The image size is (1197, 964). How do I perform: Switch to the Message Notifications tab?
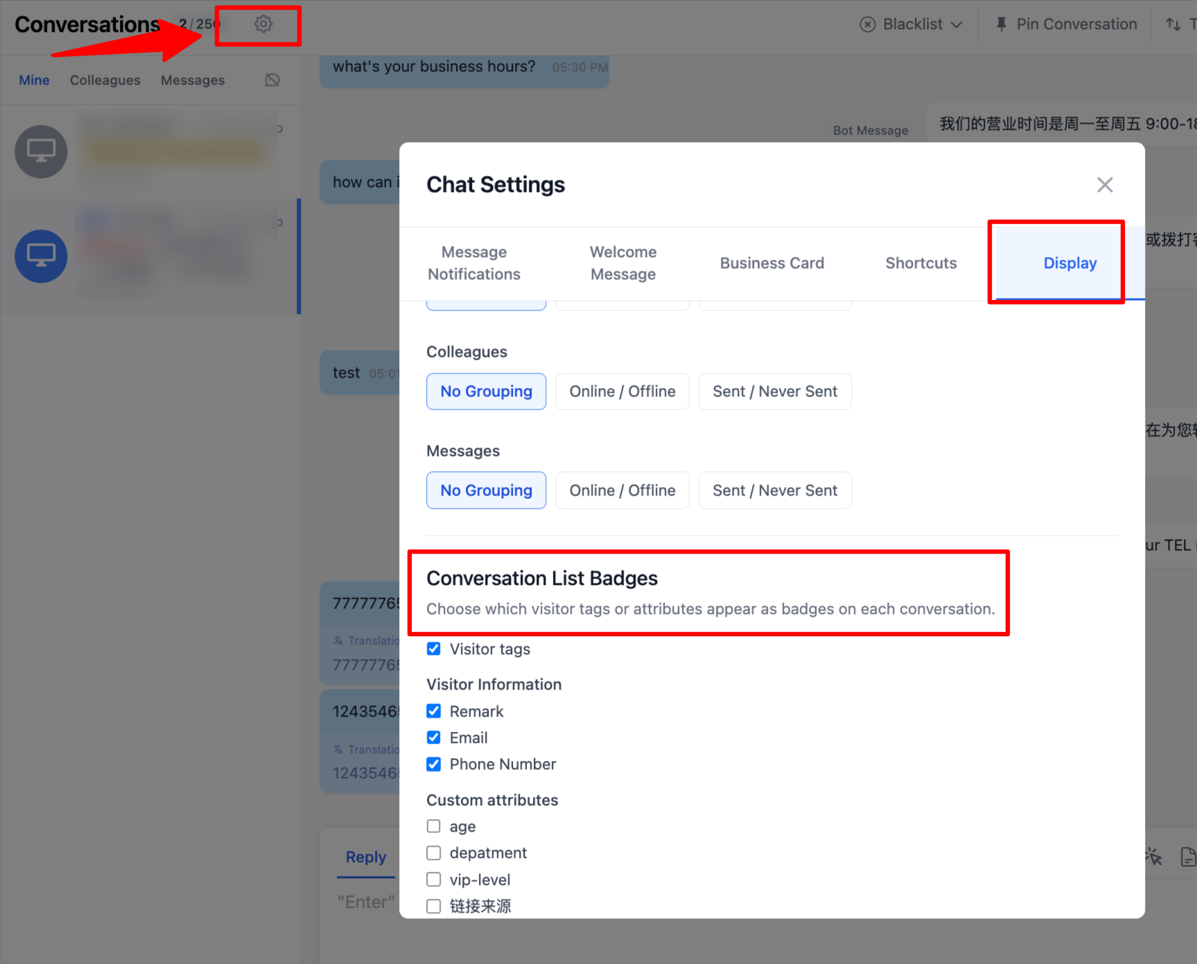tap(474, 263)
